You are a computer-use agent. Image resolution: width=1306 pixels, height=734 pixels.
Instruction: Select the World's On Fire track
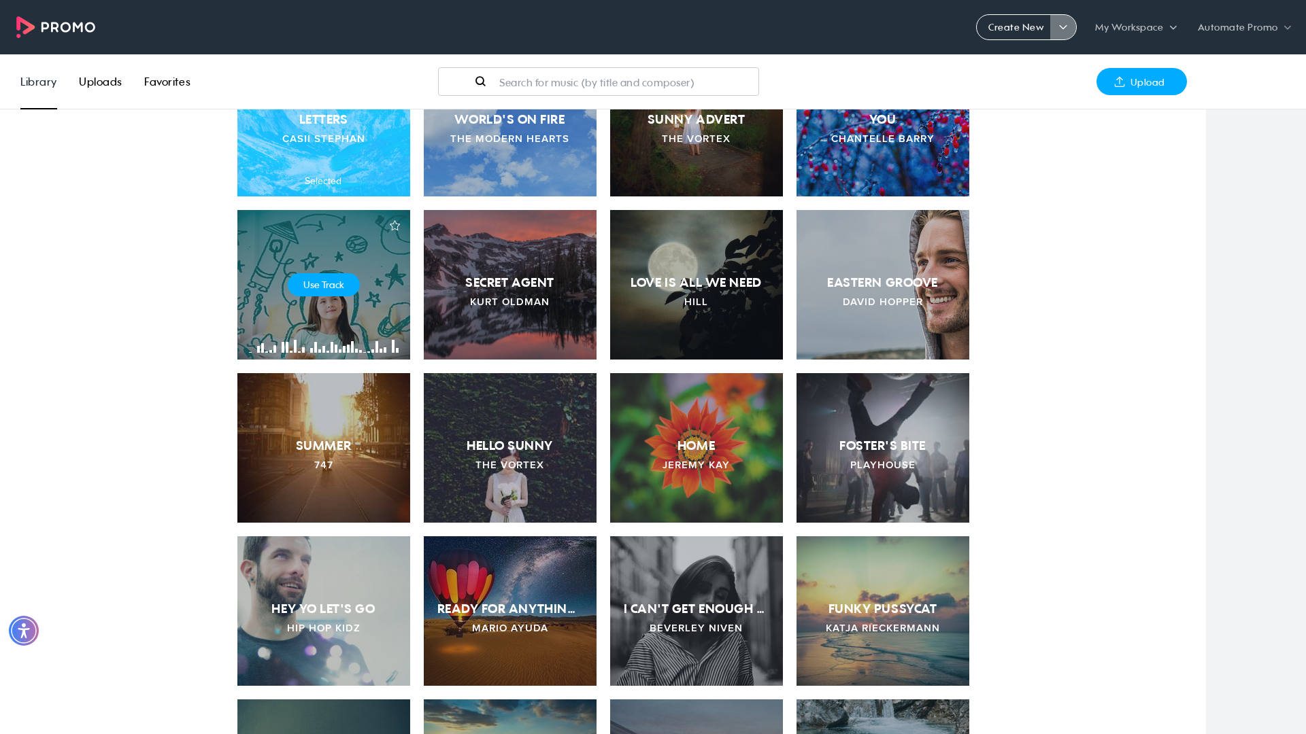510,153
